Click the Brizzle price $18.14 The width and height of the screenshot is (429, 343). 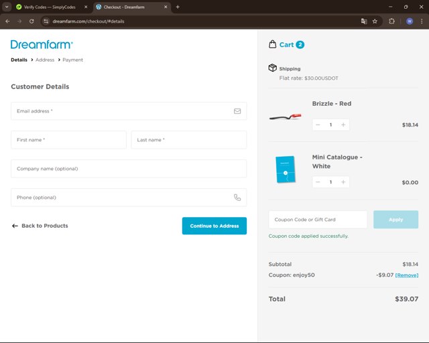pos(410,125)
